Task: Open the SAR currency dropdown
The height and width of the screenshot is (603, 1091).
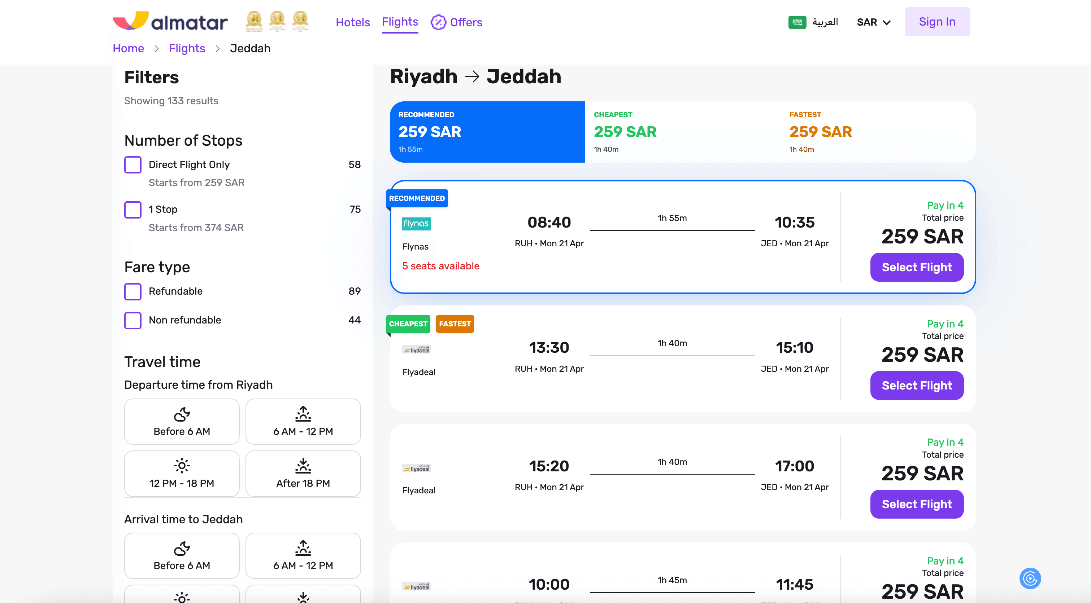Action: coord(873,22)
